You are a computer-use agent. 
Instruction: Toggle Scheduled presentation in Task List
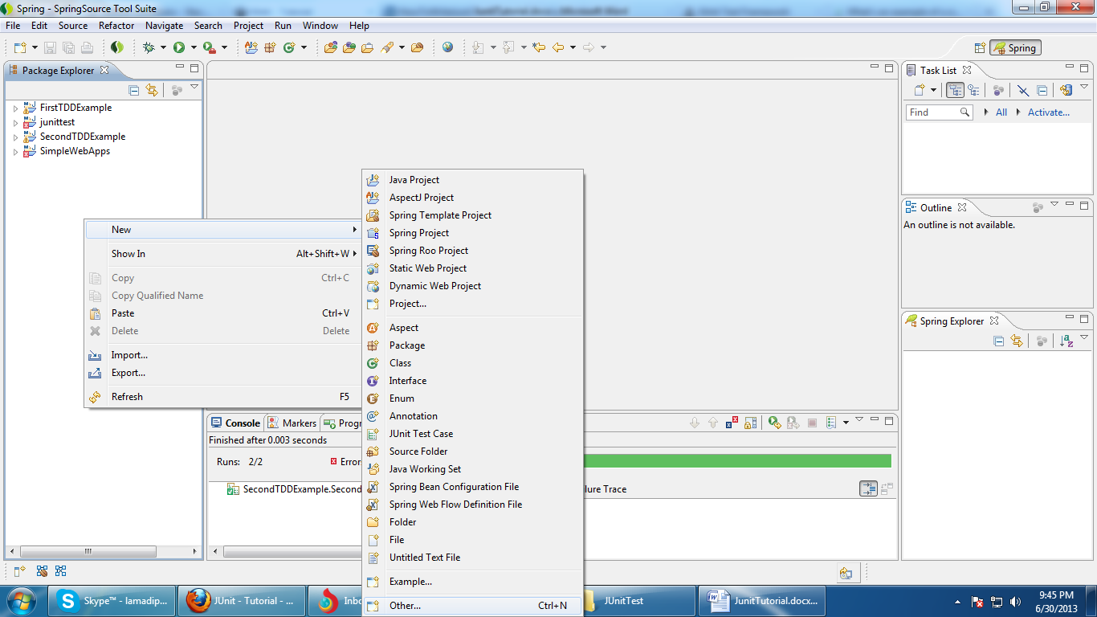click(973, 90)
